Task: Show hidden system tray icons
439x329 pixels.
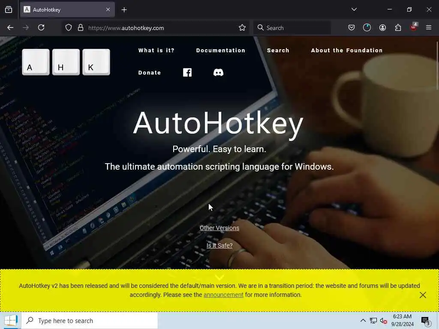Action: pos(363,320)
